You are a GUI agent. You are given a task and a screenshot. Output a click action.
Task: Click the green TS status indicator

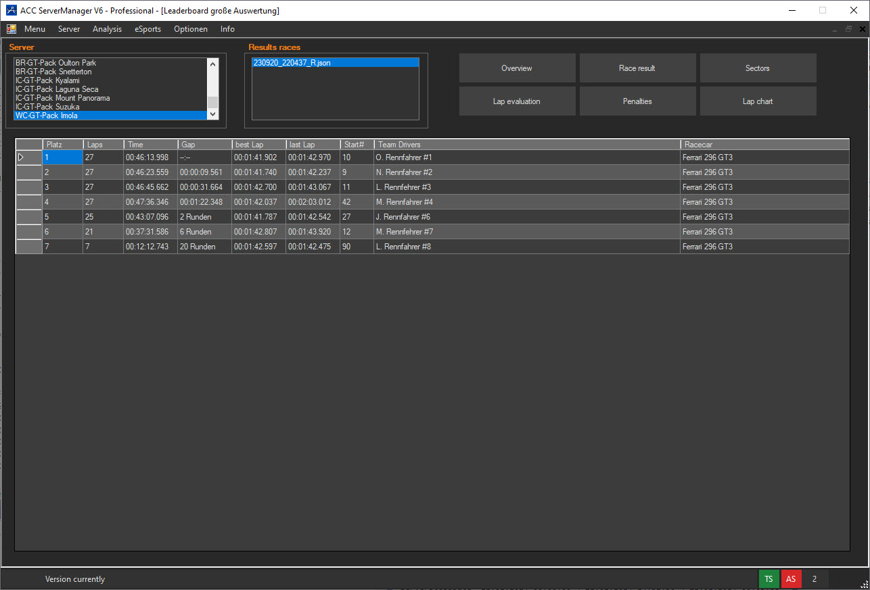tap(769, 579)
